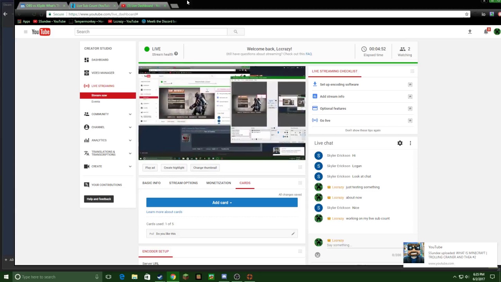Screen dimensions: 501x282
Task: Click the Live Streaming Checklist drag-handle grid
Action: pos(412,71)
